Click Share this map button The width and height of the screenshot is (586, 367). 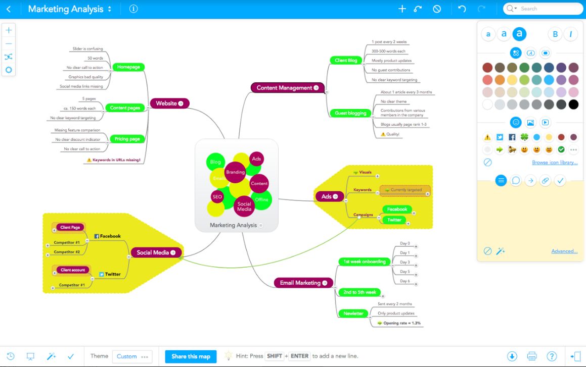(x=191, y=356)
